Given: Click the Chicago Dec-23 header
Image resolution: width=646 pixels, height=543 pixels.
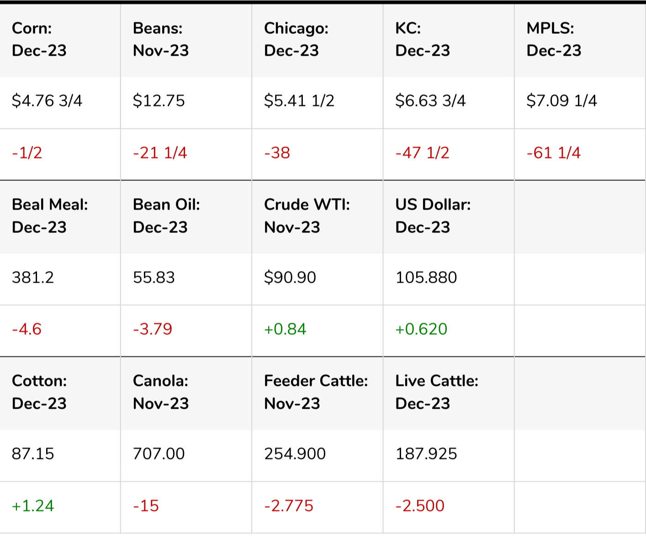Looking at the screenshot, I should 296,40.
